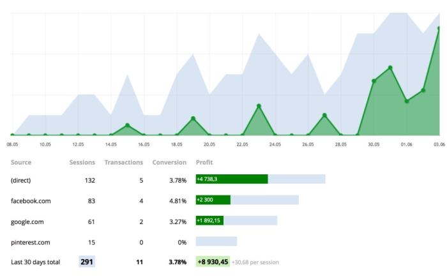Select the Conversion column header
The width and height of the screenshot is (447, 279).
tap(169, 162)
